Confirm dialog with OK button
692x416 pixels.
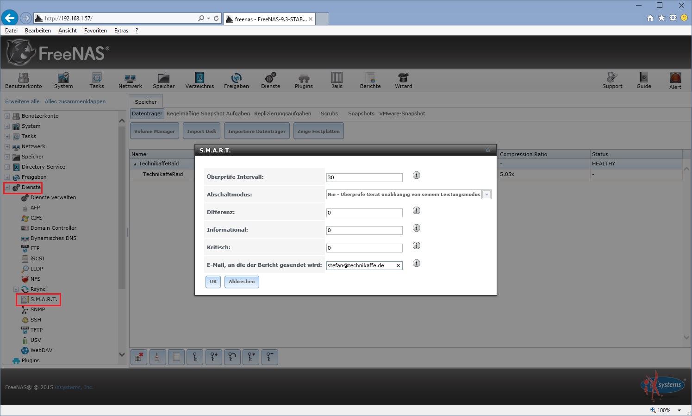click(x=213, y=282)
